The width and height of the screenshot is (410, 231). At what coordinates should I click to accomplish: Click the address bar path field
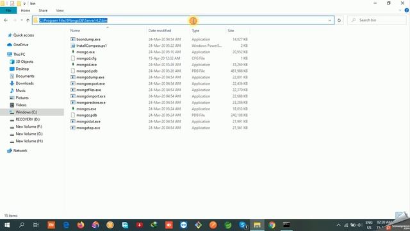click(x=183, y=20)
